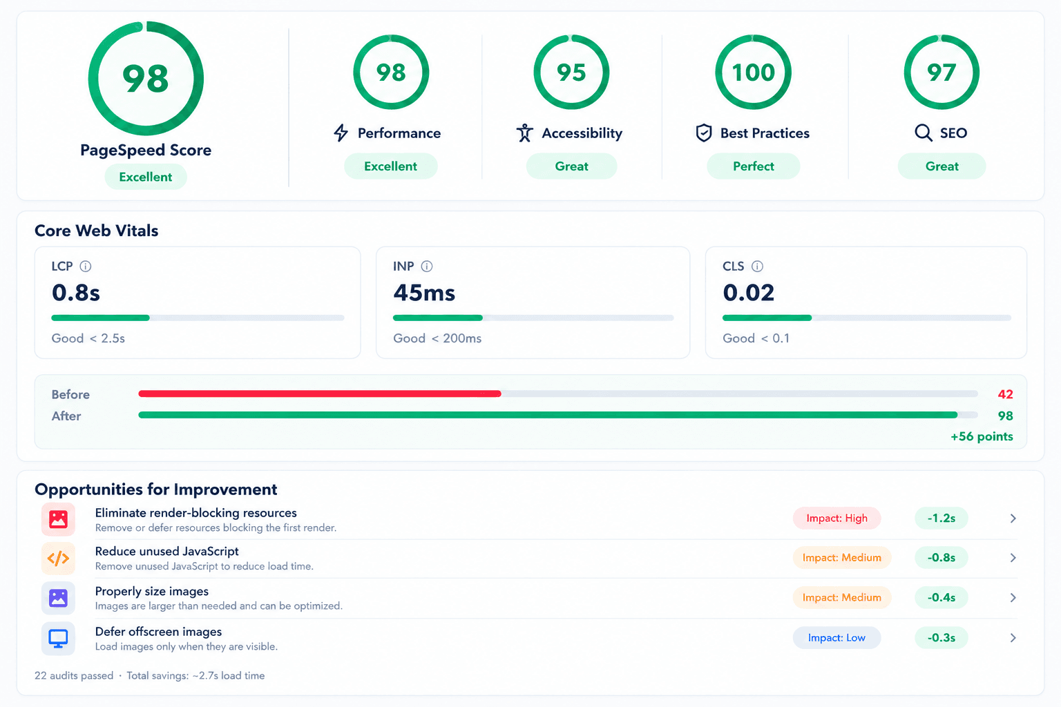Click the 'Reduce unused JavaScript' title
The image size is (1061, 707).
[166, 552]
